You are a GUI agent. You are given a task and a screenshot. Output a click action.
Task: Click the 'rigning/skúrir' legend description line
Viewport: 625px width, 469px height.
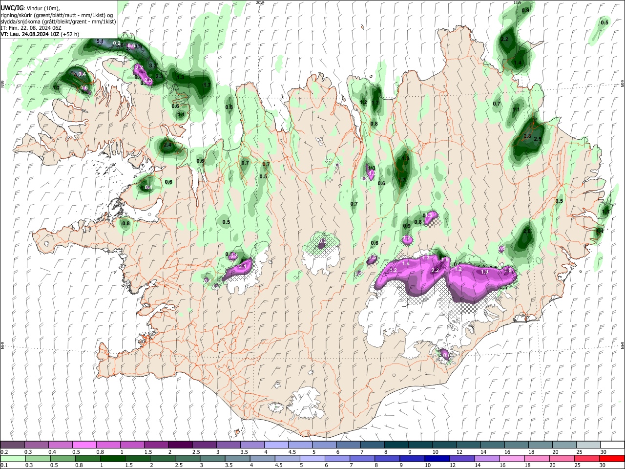[57, 15]
